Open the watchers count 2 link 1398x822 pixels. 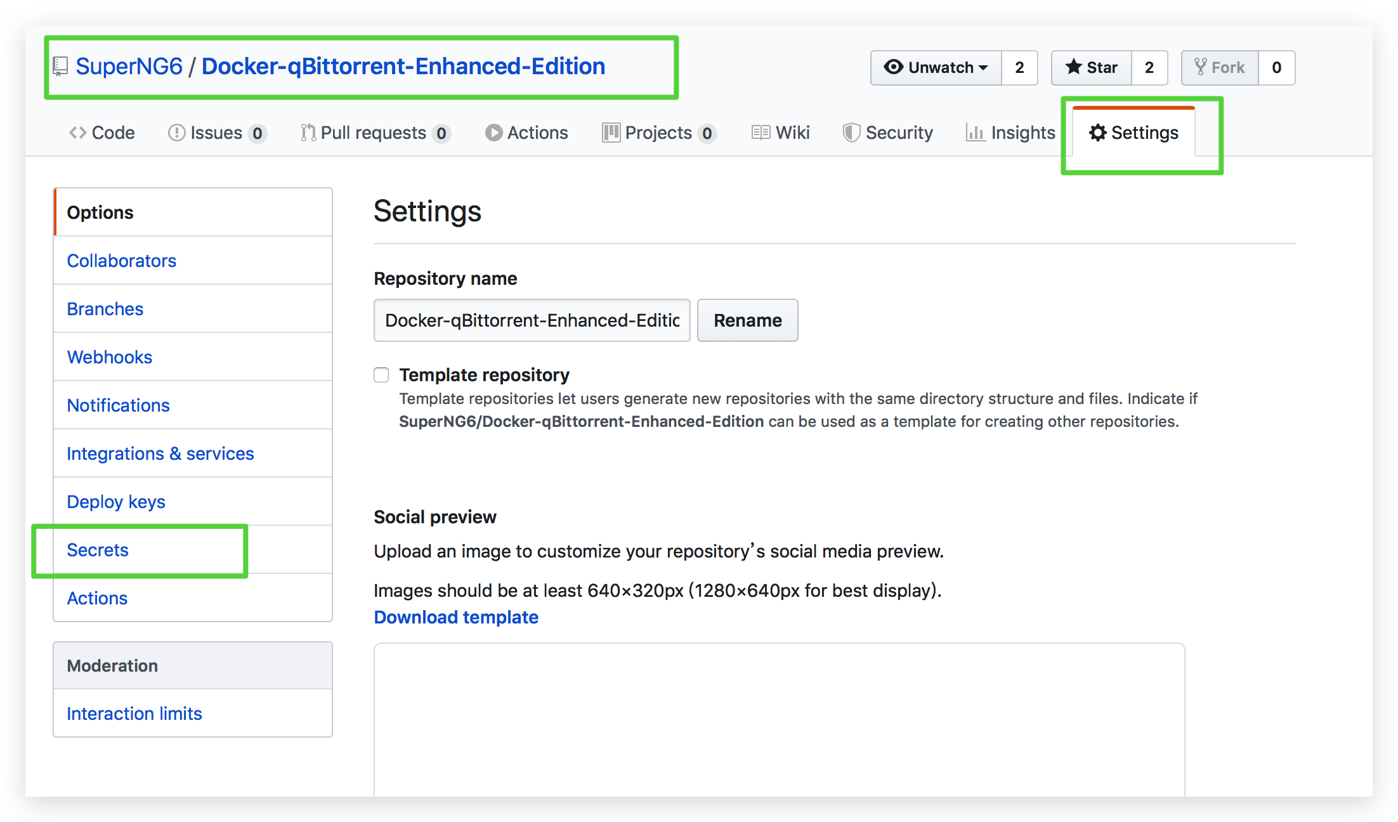click(x=1019, y=67)
